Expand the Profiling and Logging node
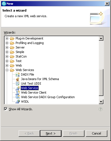Screen dimensions: 111x141 click(7, 43)
